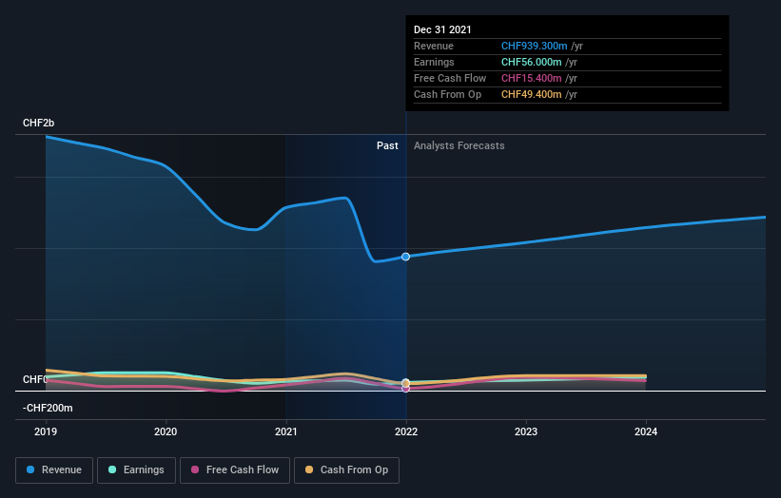Click the CHF2b y-axis label
The image size is (781, 498).
tap(38, 123)
